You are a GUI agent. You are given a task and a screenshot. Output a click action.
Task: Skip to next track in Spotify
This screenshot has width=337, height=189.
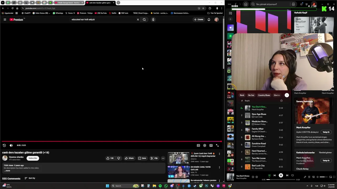[287, 175]
